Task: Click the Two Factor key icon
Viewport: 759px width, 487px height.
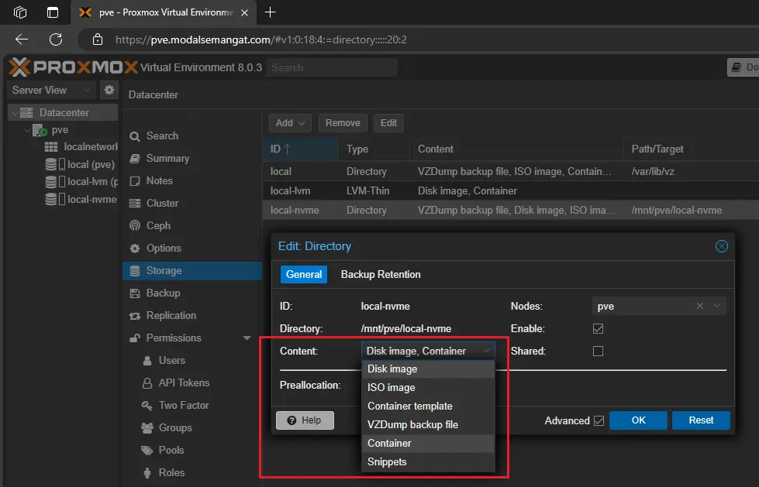Action: [x=147, y=405]
